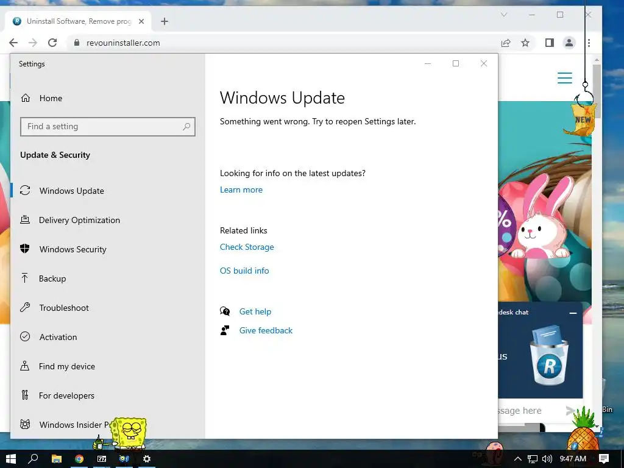
Task: Click the Activation checkmark circle icon
Action: coord(24,336)
